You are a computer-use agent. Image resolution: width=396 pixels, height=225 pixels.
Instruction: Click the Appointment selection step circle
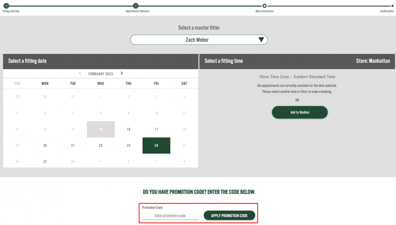click(136, 6)
